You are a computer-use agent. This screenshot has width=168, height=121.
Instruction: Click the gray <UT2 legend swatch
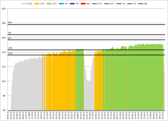click(24, 4)
